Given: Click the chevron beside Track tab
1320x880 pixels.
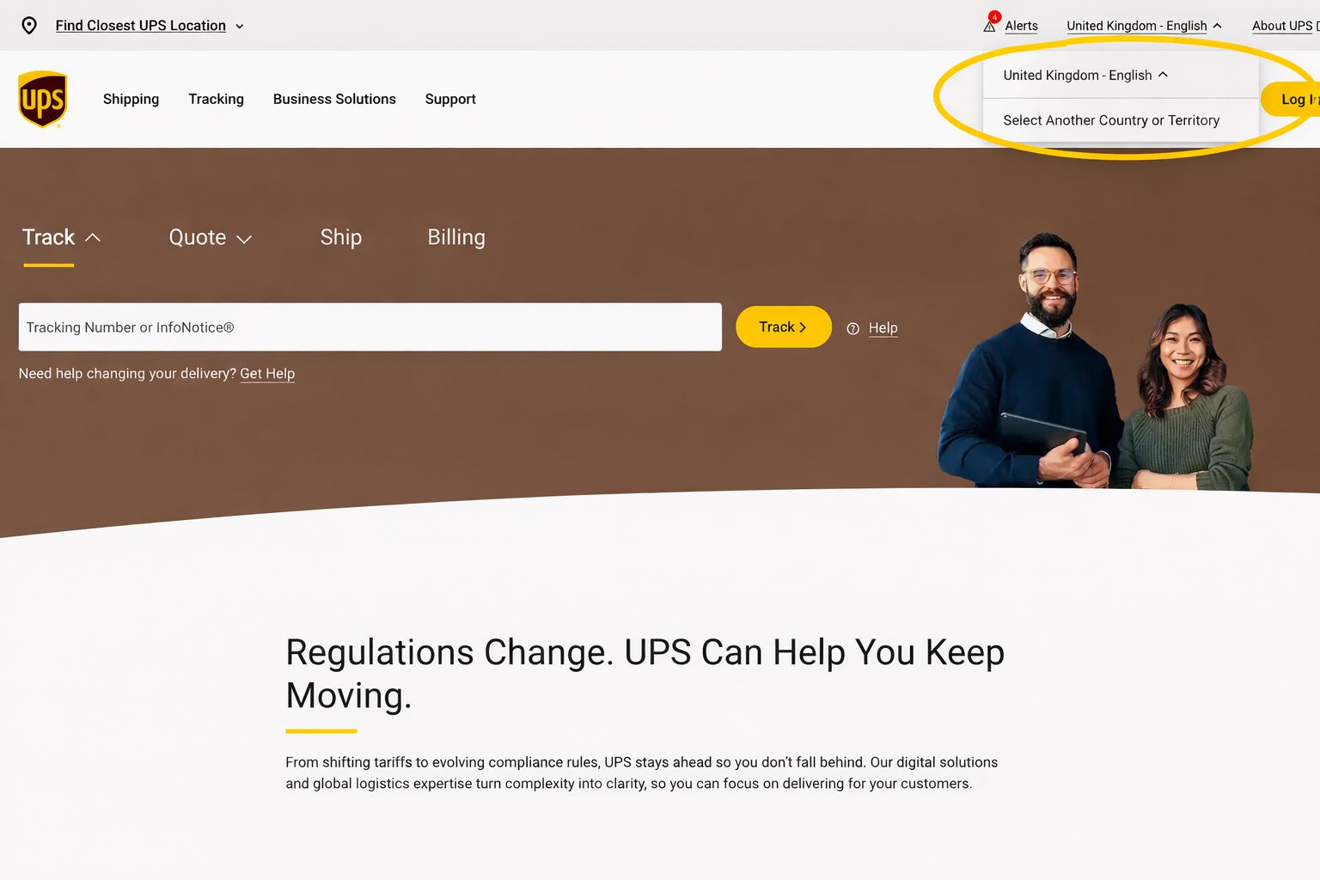Looking at the screenshot, I should click(x=93, y=238).
